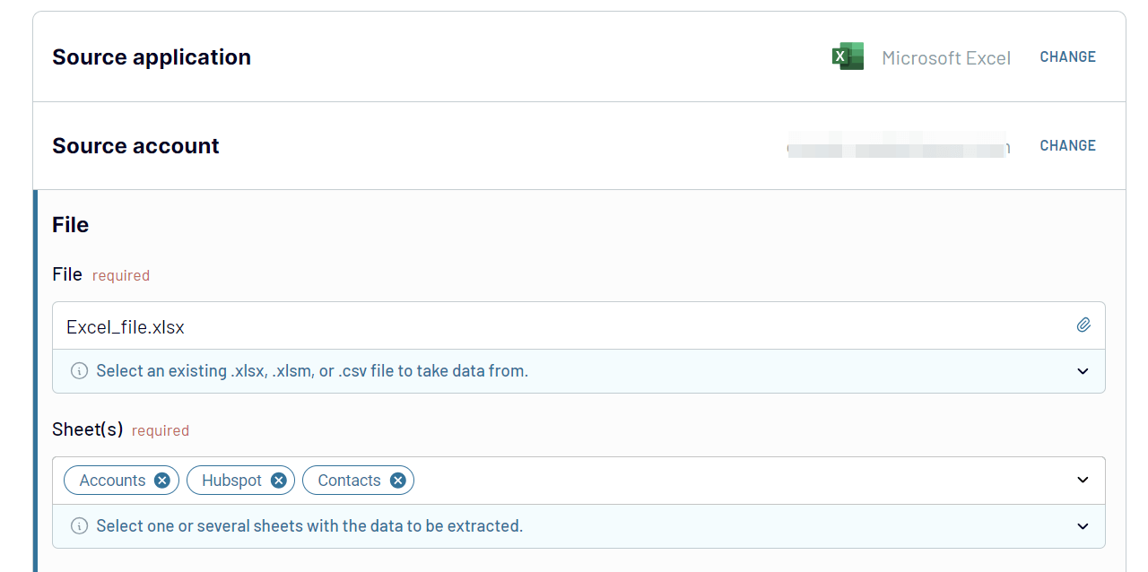Select the Accounts sheet chip
Viewport: 1148px width, 572px height.
(x=112, y=481)
